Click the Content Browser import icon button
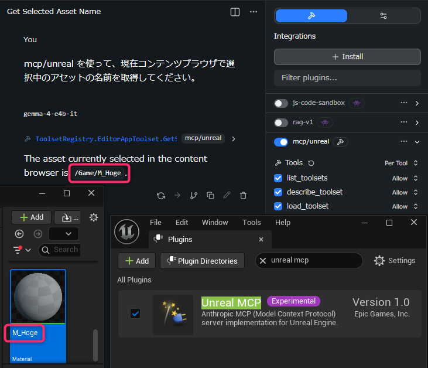 click(67, 217)
